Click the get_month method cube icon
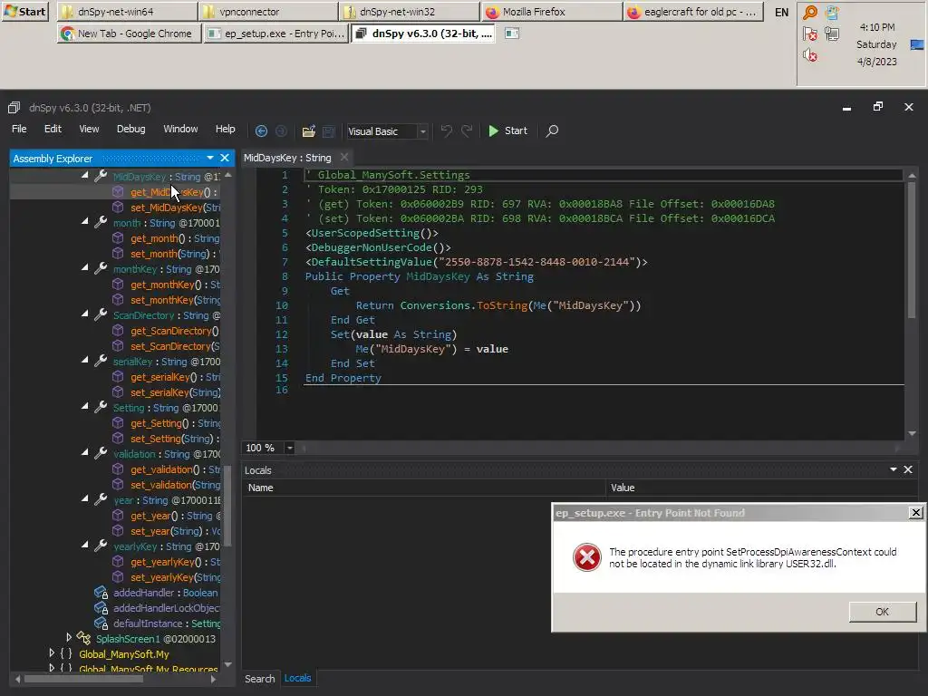928x696 pixels. (118, 238)
